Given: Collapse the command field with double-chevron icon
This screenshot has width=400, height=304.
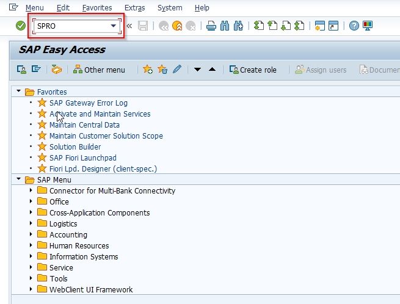Looking at the screenshot, I should pos(129,26).
